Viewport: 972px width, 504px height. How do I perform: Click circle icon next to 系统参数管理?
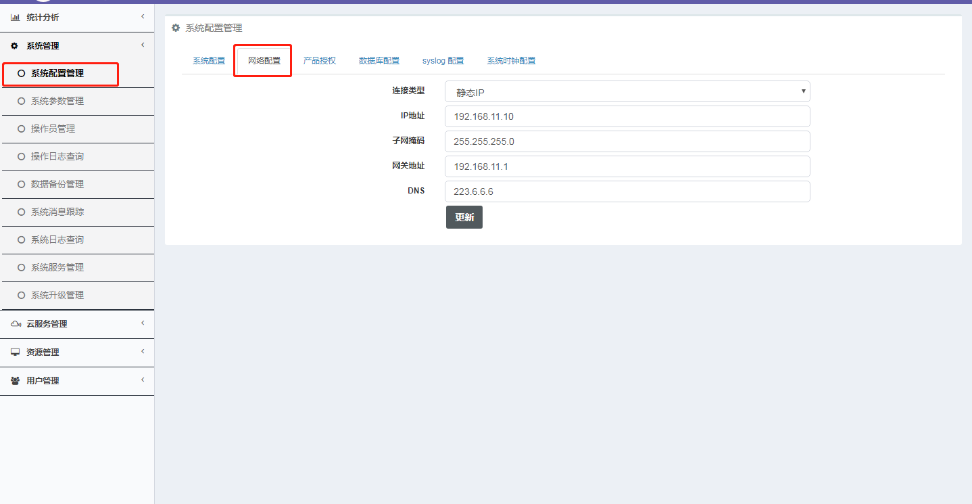click(21, 101)
